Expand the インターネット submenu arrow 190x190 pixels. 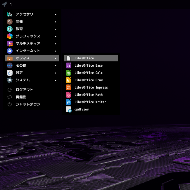point(55,51)
